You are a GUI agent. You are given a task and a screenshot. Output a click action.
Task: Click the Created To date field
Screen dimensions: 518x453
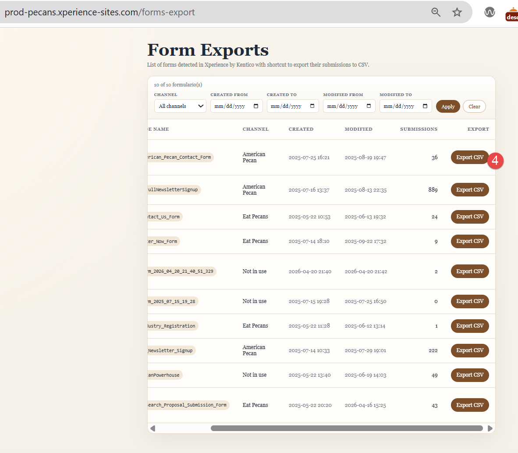(x=293, y=106)
